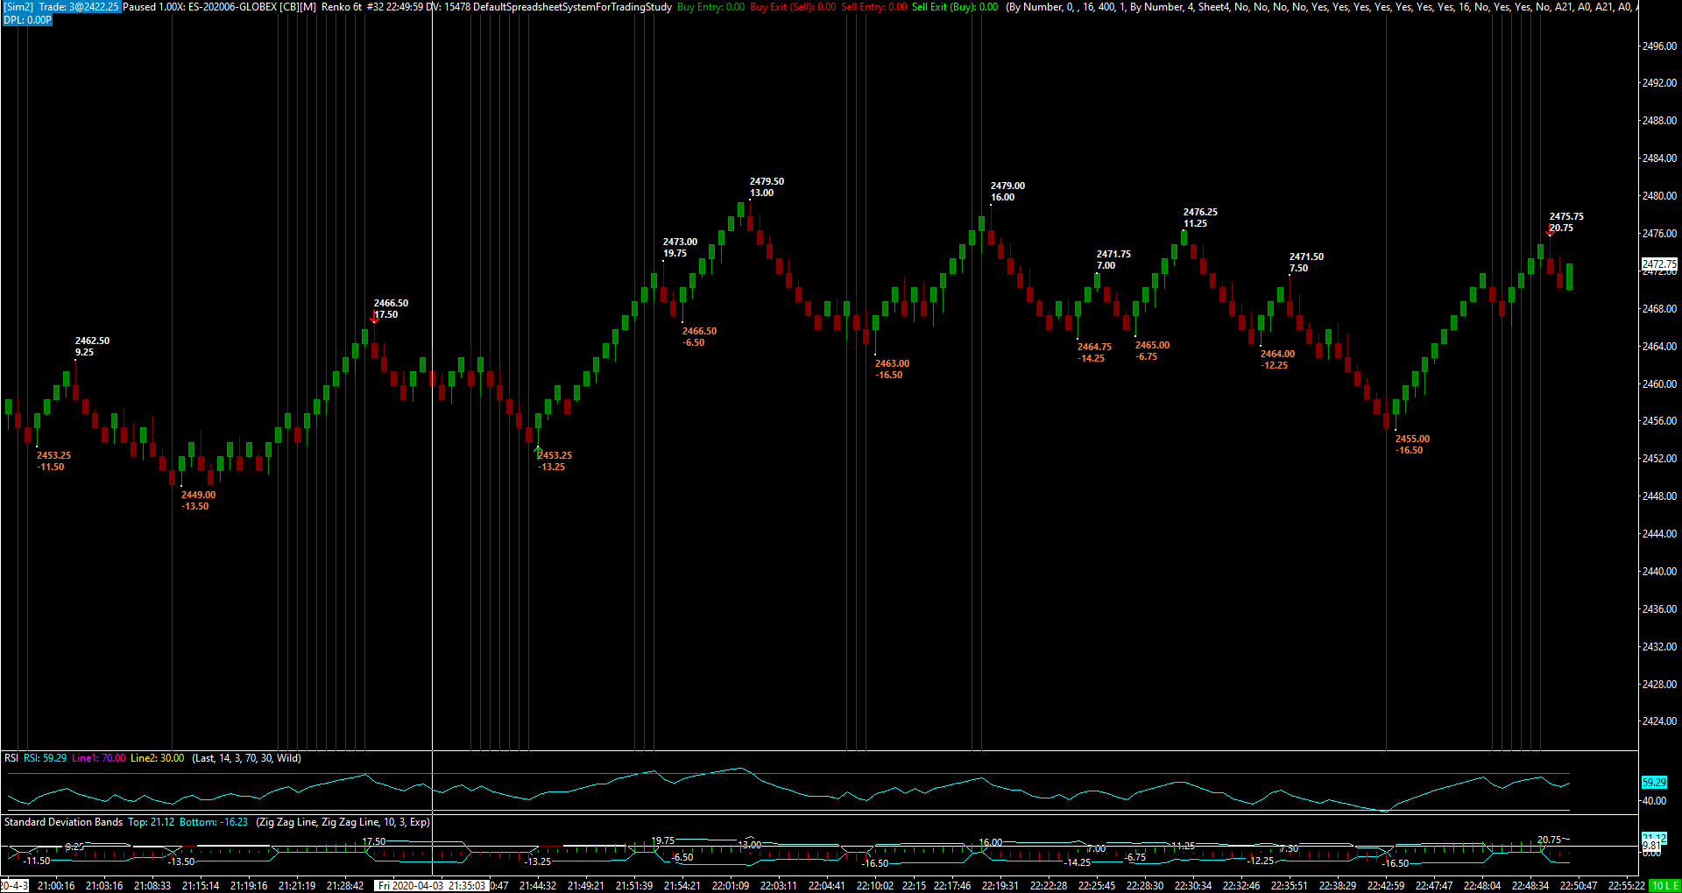This screenshot has width=1682, height=893.
Task: Click the RSI study label
Action: (x=11, y=758)
